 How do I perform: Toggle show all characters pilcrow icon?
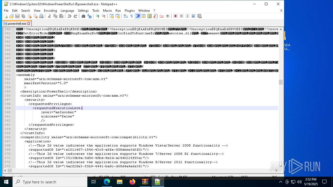[x=132, y=16]
